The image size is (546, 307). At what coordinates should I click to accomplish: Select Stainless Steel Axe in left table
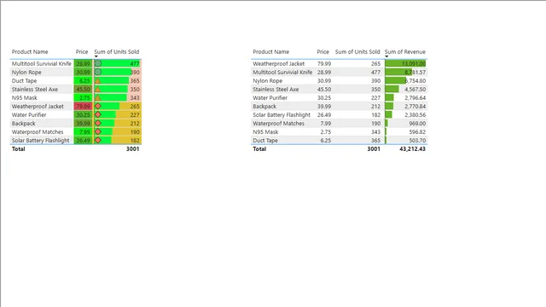coord(35,89)
